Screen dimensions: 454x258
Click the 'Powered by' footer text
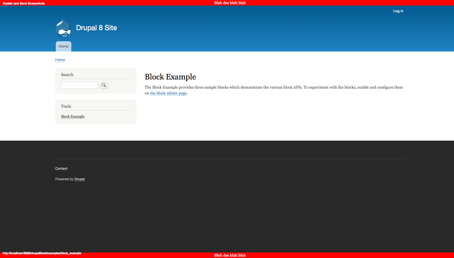click(x=64, y=179)
